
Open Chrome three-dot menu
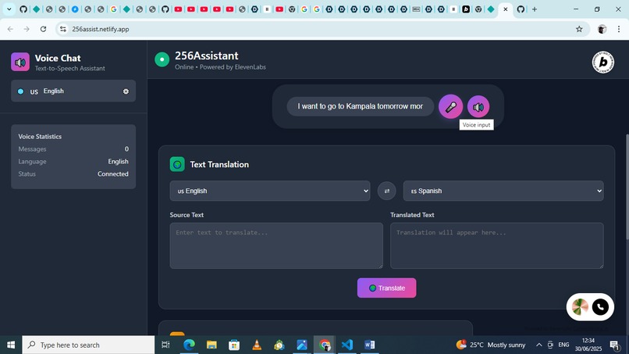point(619,29)
